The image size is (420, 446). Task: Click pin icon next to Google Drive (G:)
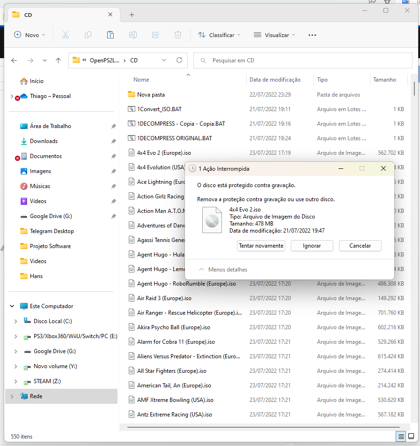[x=114, y=216]
